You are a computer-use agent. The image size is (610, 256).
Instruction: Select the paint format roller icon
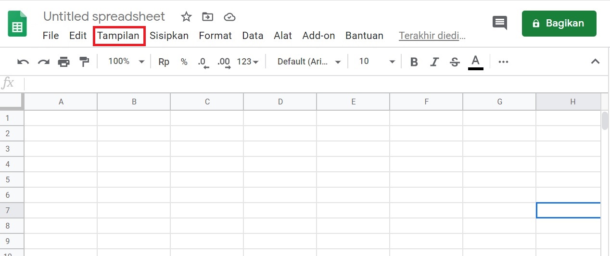(85, 62)
